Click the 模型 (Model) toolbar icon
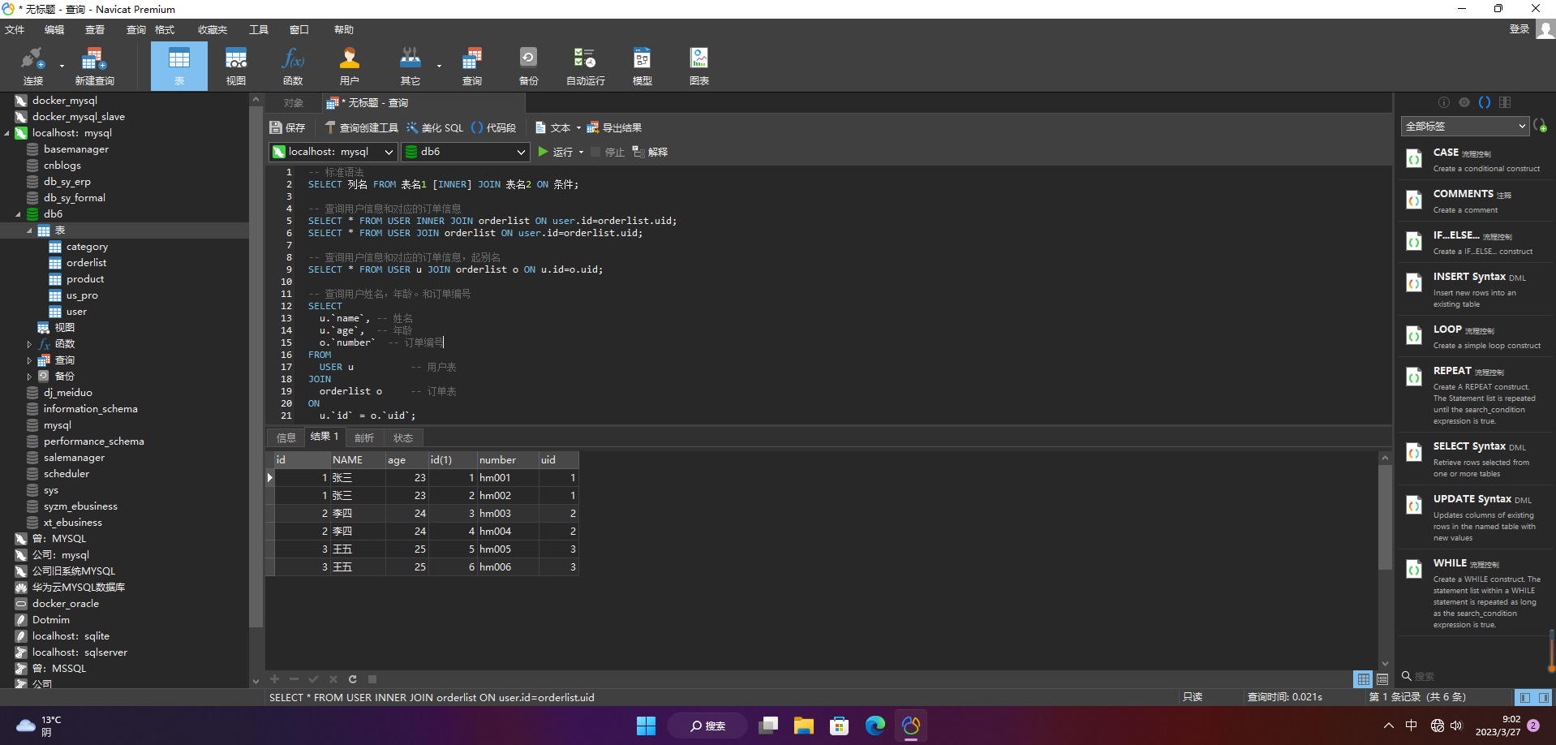 tap(643, 66)
